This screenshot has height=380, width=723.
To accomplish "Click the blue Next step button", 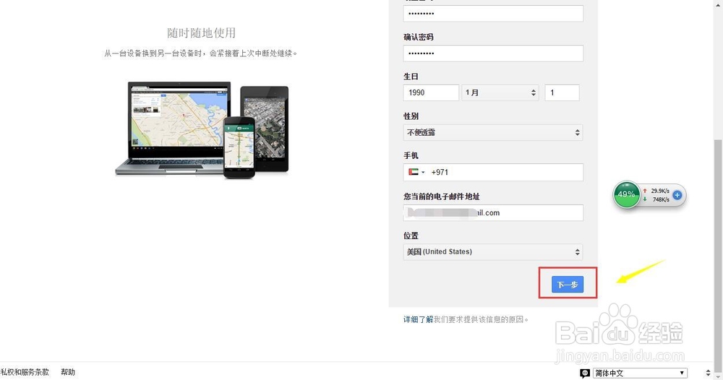I will (x=568, y=284).
